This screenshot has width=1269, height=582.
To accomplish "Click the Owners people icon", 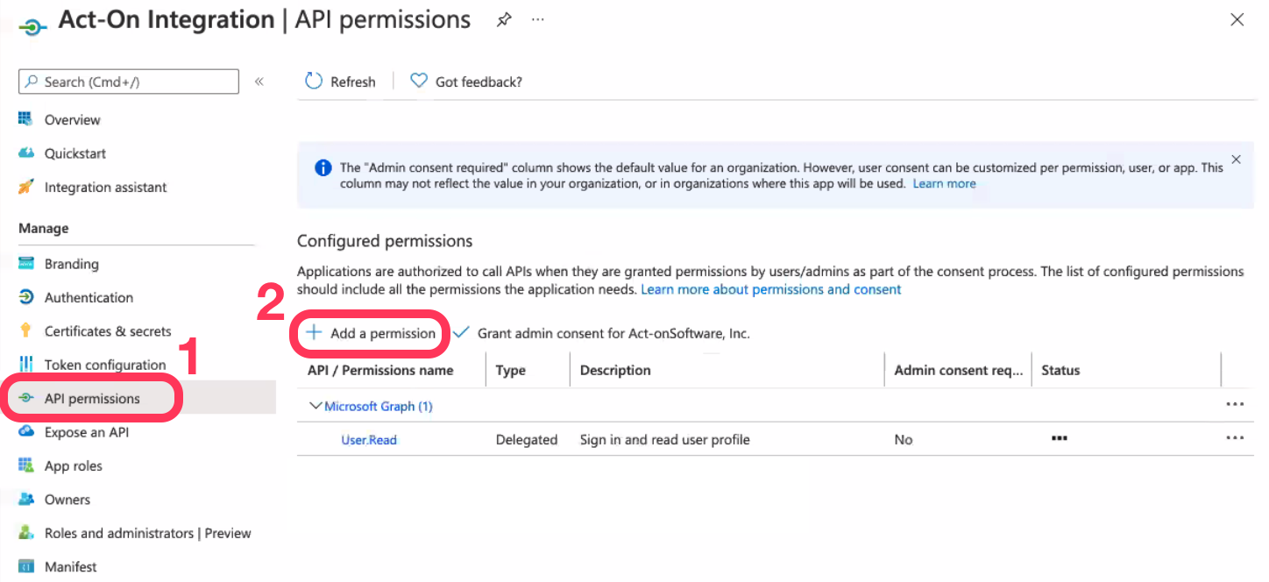I will point(26,500).
